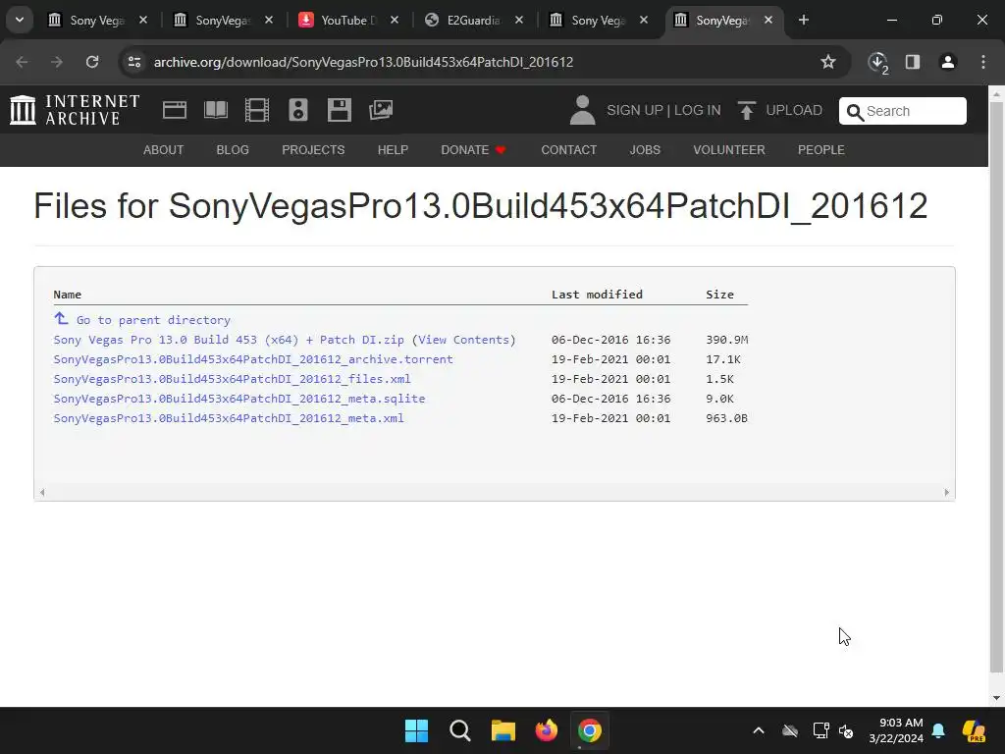Open the _files.xml link
Image resolution: width=1005 pixels, height=754 pixels.
pyautogui.click(x=232, y=379)
